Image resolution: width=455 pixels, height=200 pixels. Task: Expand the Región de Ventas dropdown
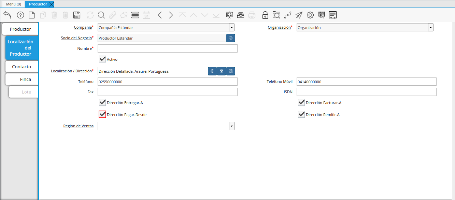click(x=232, y=126)
